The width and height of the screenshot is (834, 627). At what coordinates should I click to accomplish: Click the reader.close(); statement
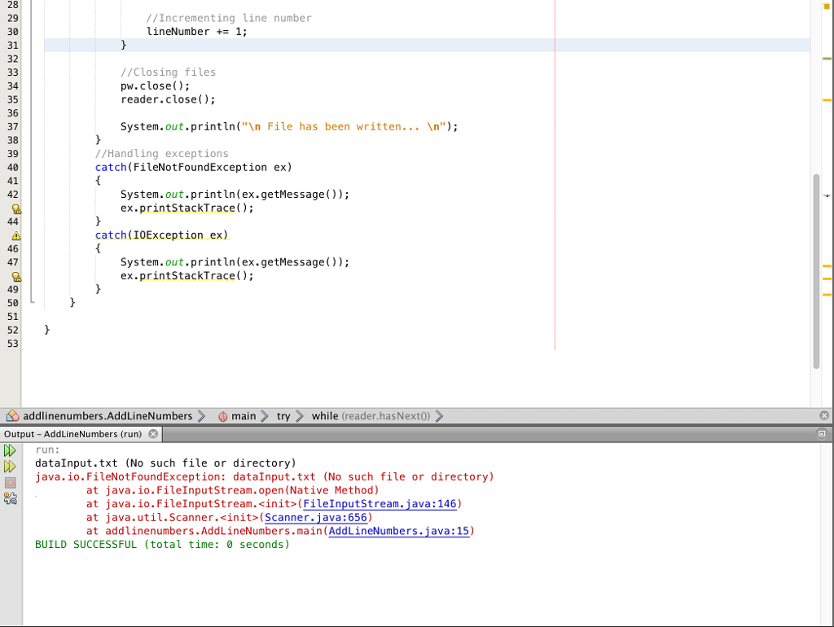coord(168,99)
